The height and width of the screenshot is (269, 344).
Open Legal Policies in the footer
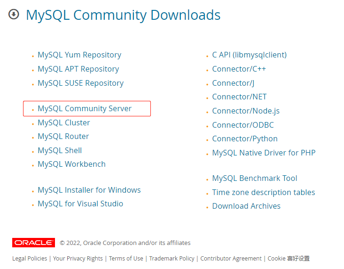(x=30, y=258)
